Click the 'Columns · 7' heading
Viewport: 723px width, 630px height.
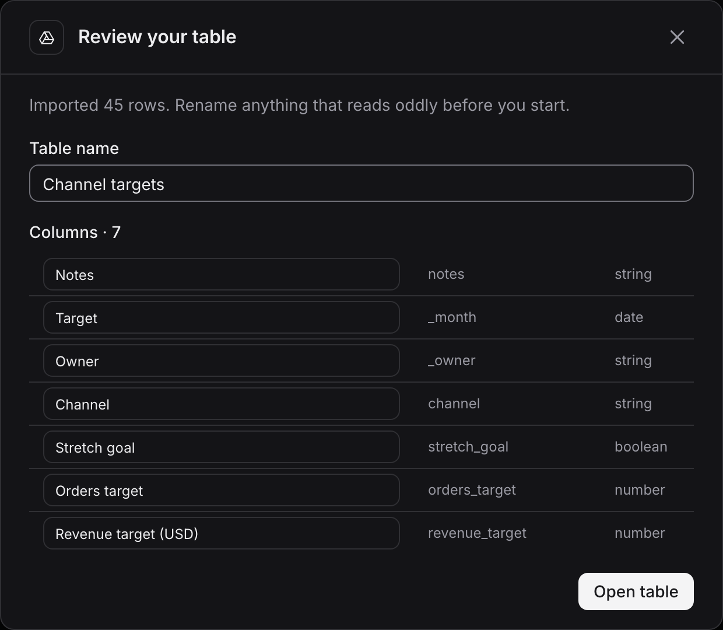[x=75, y=232]
